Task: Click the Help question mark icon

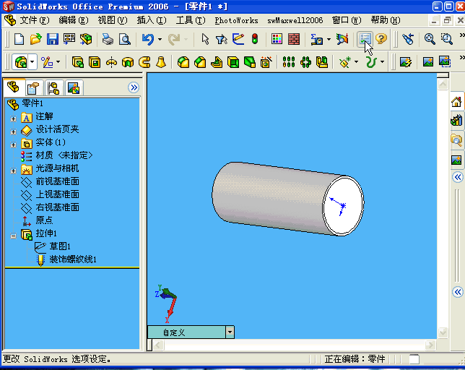Action: (381, 39)
